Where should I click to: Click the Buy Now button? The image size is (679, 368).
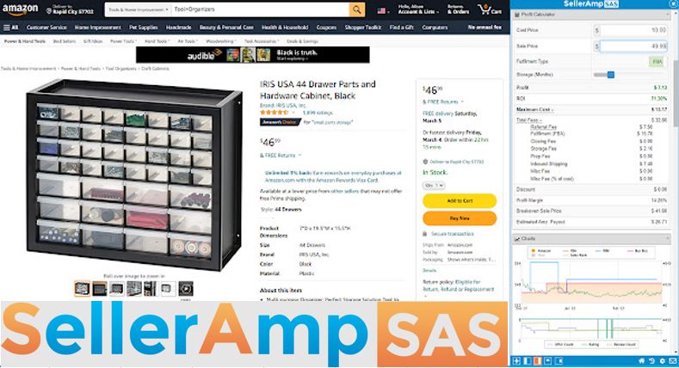[460, 218]
